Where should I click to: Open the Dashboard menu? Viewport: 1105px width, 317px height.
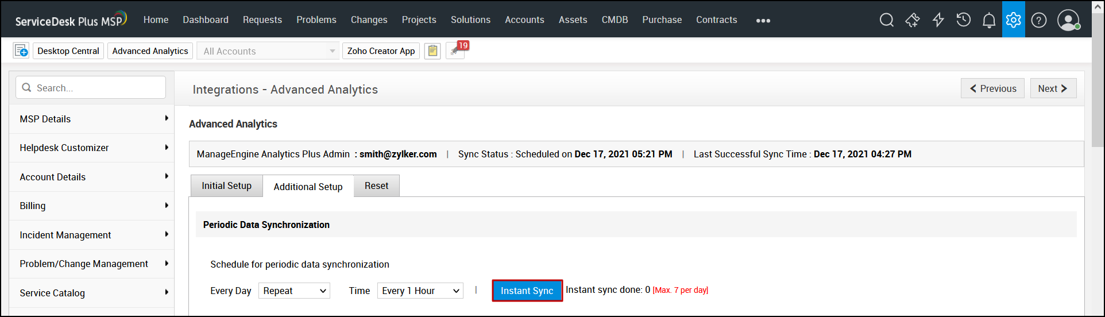206,20
